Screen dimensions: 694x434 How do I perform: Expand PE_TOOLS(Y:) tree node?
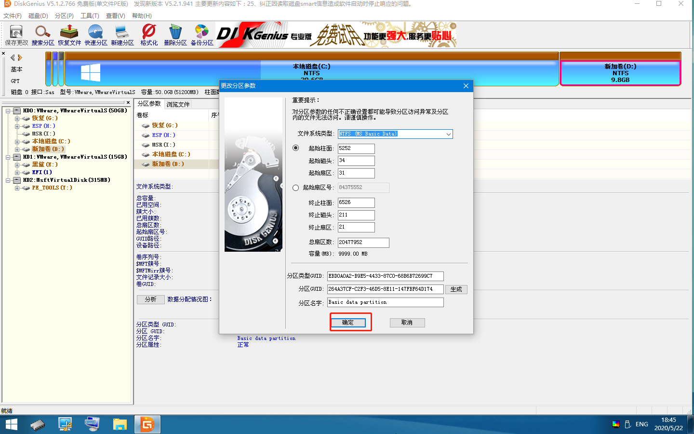[17, 188]
